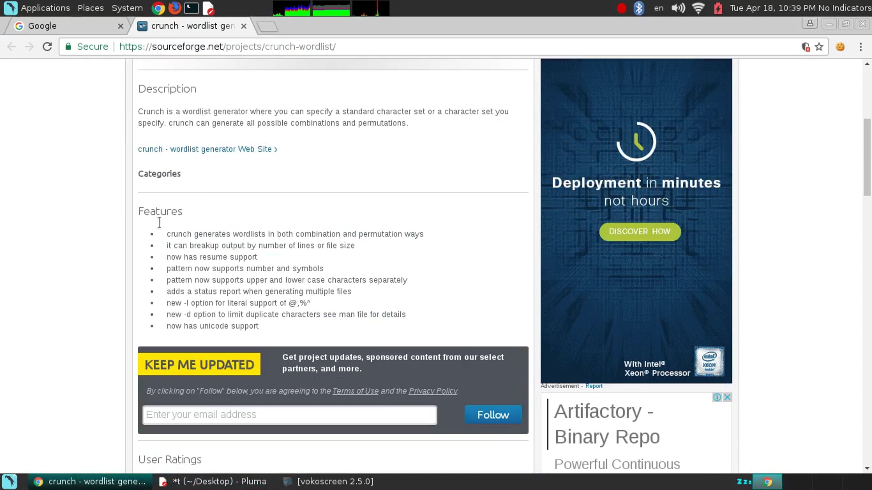Image resolution: width=872 pixels, height=490 pixels.
Task: Launch Chrome from the top panel
Action: point(158,8)
